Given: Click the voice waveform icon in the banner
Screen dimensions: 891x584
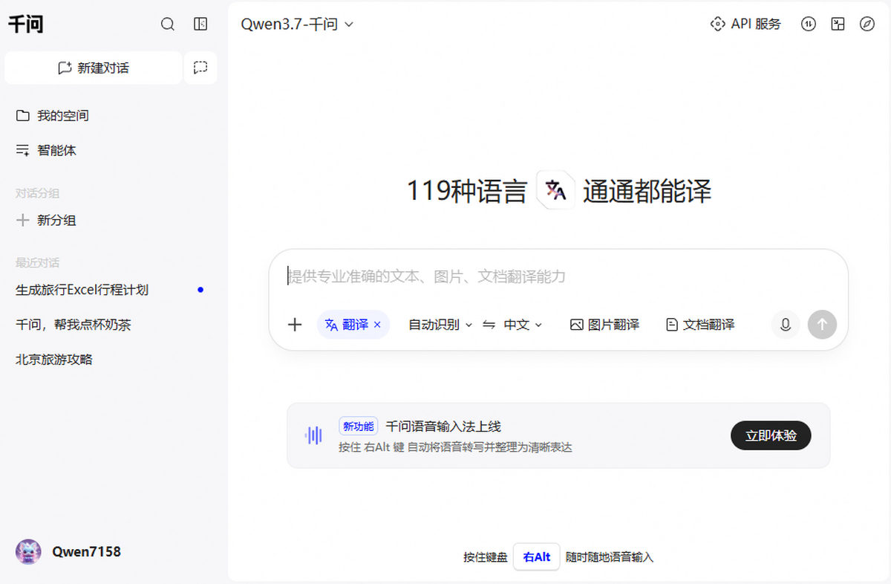Looking at the screenshot, I should 314,435.
